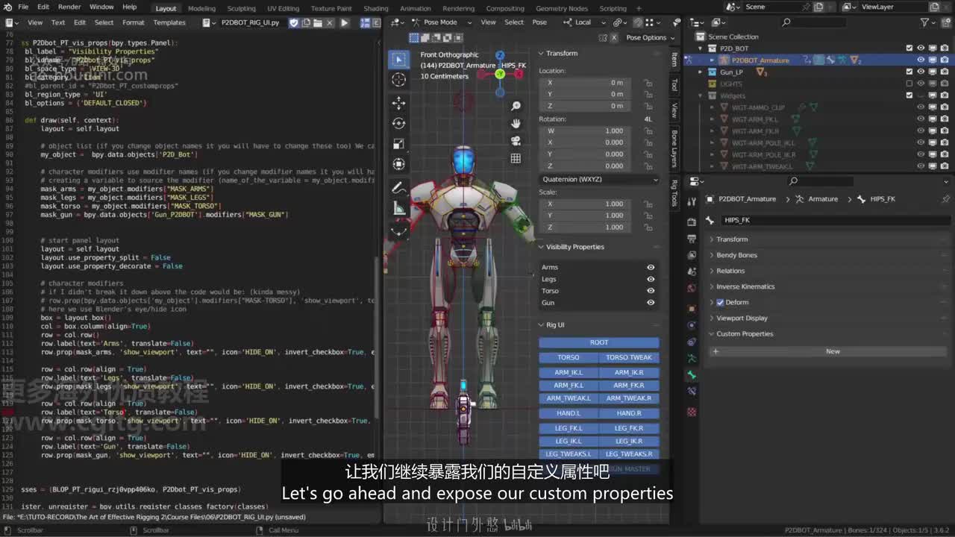
Task: Lock the Location X value
Action: (648, 83)
